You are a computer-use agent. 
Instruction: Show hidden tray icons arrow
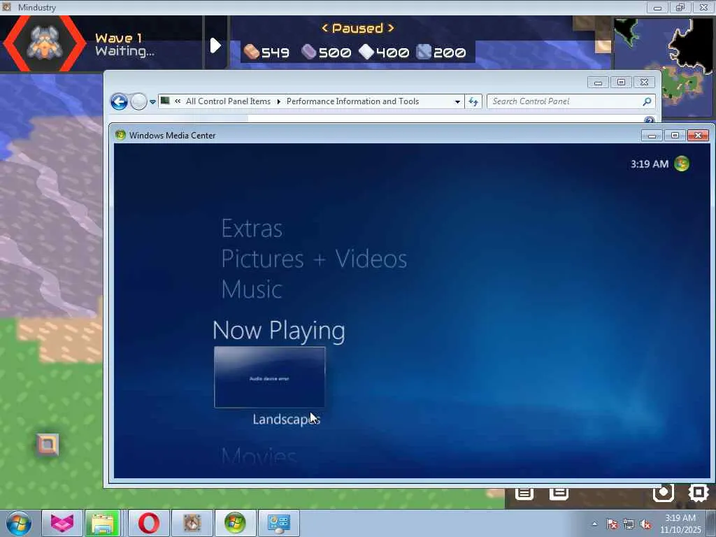click(594, 524)
